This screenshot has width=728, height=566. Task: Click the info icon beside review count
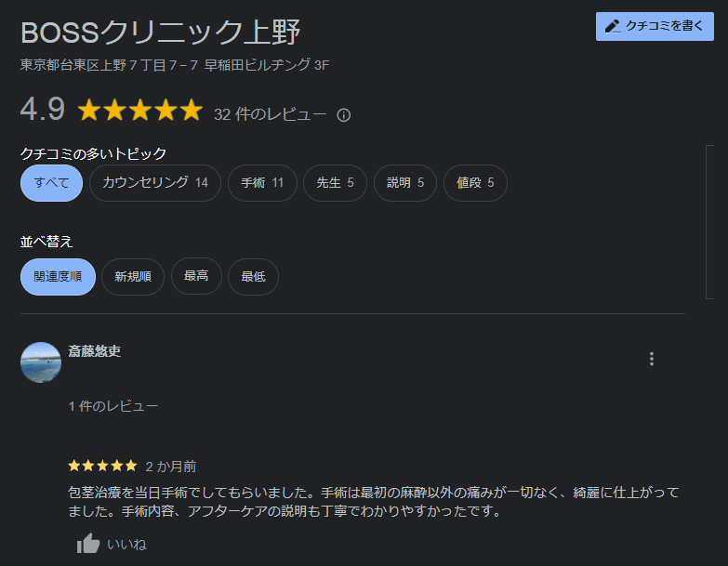coord(344,115)
